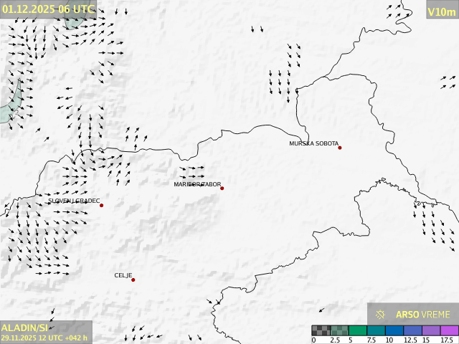Click the ARSO VREME text

click(423, 315)
